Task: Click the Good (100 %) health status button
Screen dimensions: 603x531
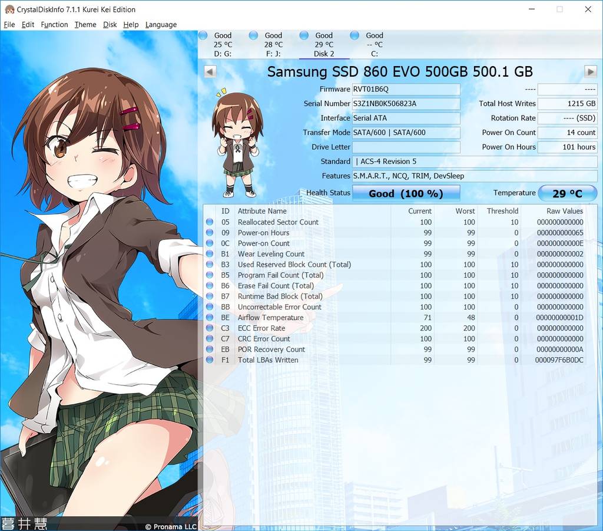Action: (406, 193)
